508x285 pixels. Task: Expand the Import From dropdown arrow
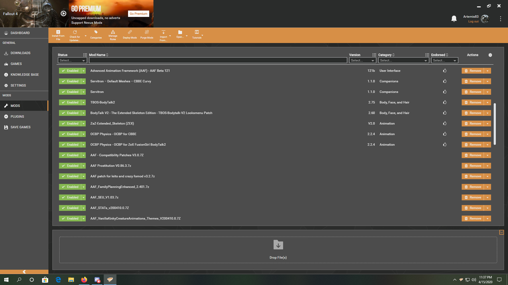coord(170,36)
